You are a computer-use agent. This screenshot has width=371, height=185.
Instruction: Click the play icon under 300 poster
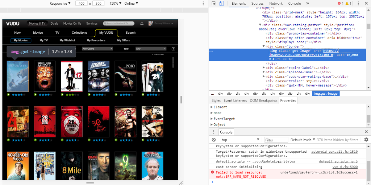(x=116, y=140)
